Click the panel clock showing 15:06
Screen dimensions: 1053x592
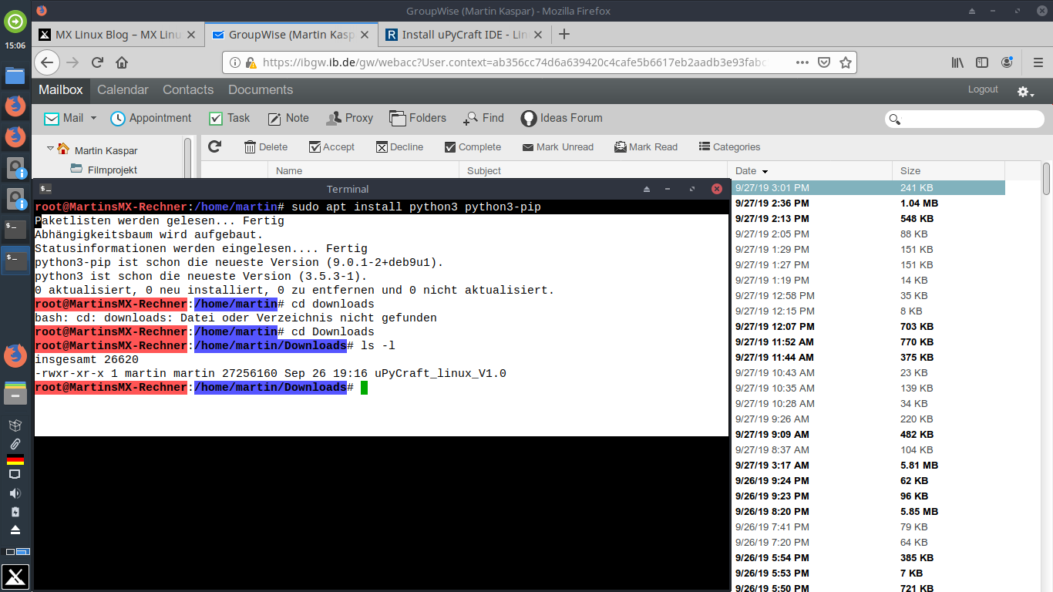pyautogui.click(x=15, y=45)
